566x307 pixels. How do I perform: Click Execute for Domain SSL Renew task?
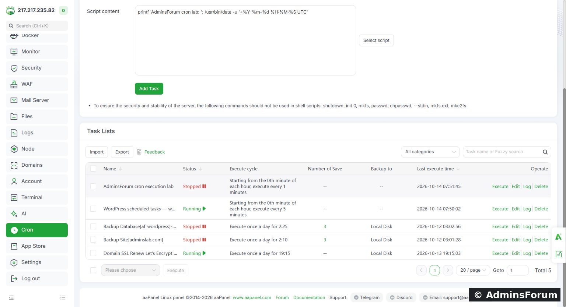pos(500,253)
